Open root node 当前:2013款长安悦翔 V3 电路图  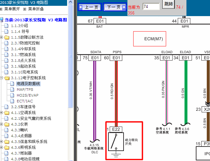tap(36, 20)
